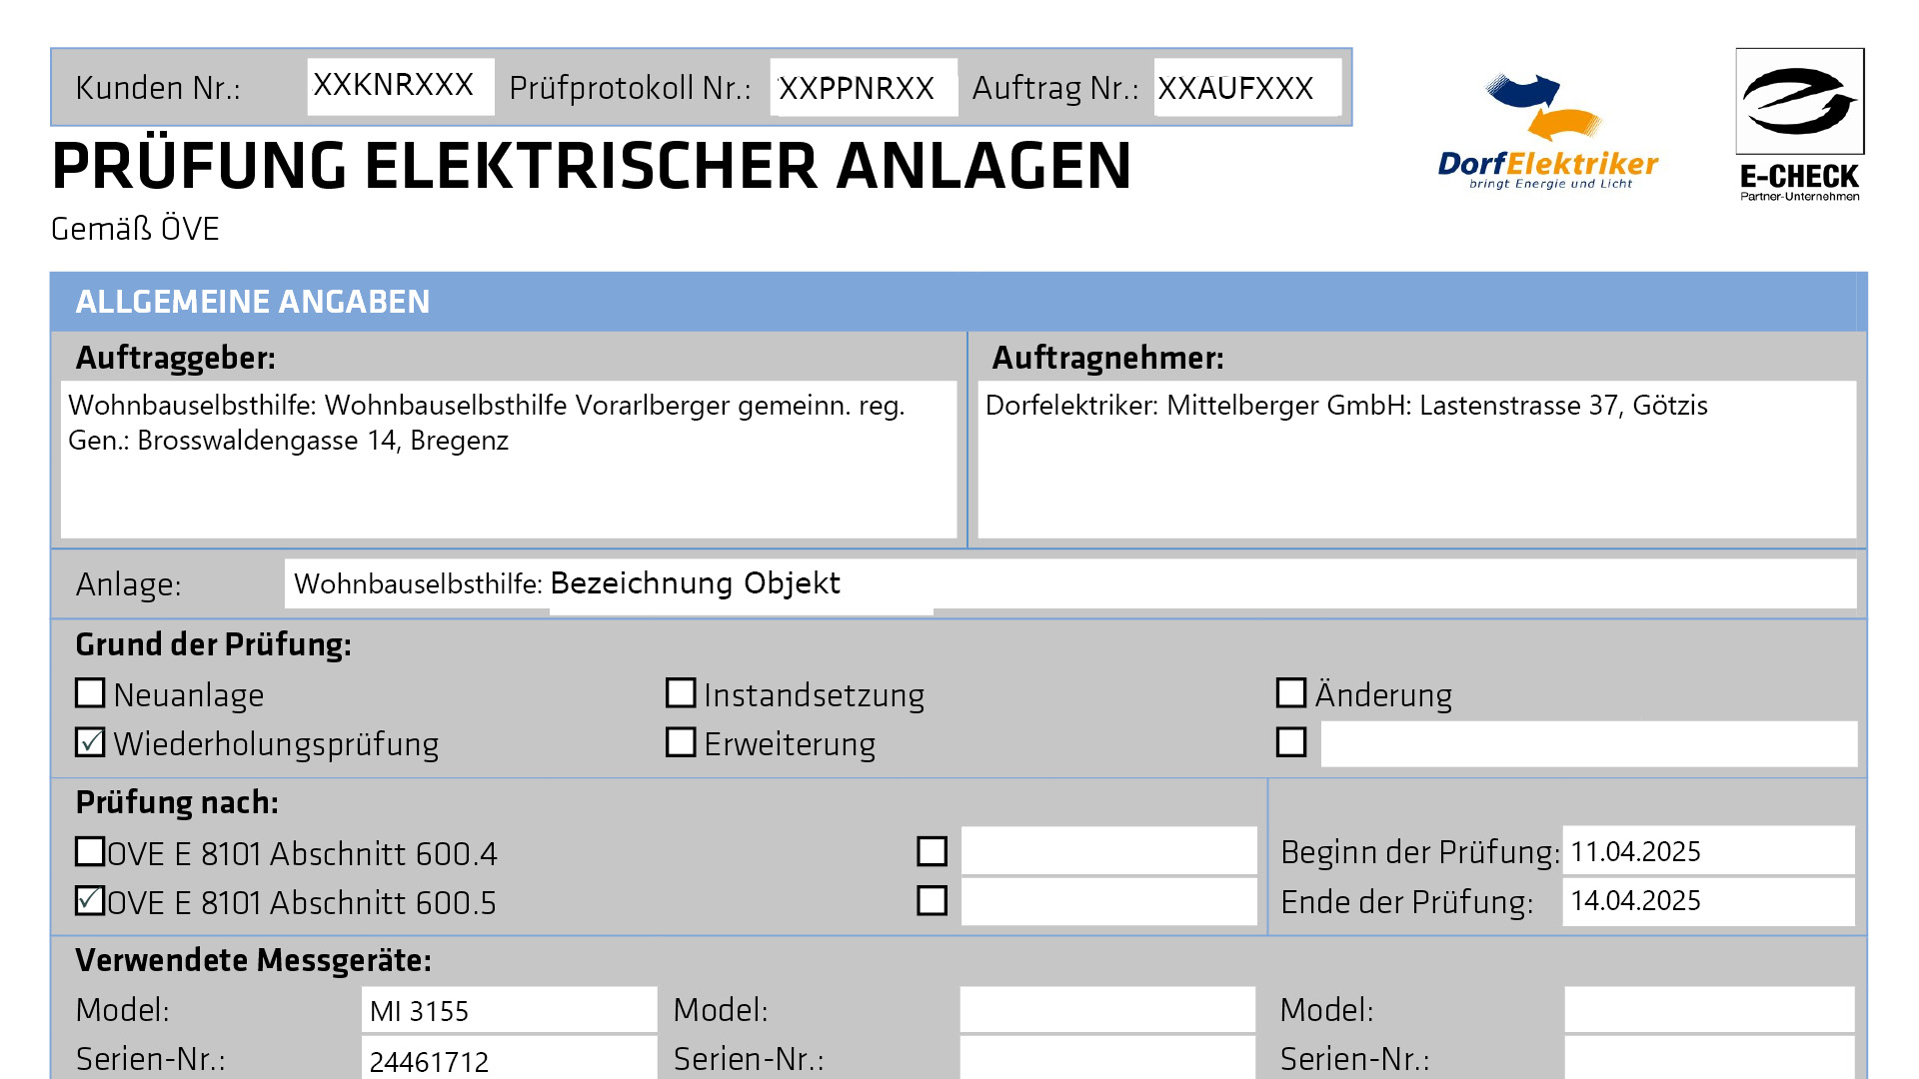This screenshot has width=1919, height=1079.
Task: Check the Änderung checkbox
Action: pos(1291,692)
